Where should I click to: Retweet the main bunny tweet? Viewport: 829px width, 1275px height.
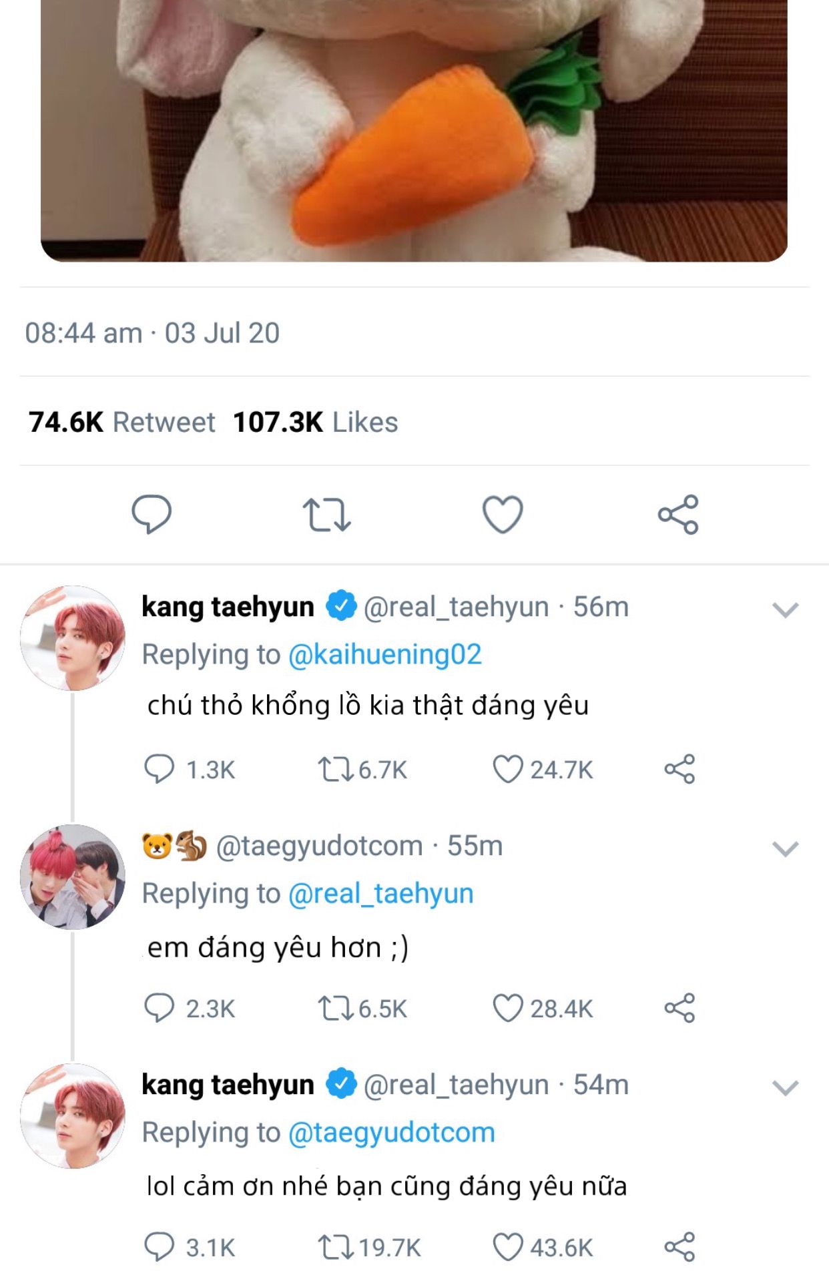(x=326, y=515)
